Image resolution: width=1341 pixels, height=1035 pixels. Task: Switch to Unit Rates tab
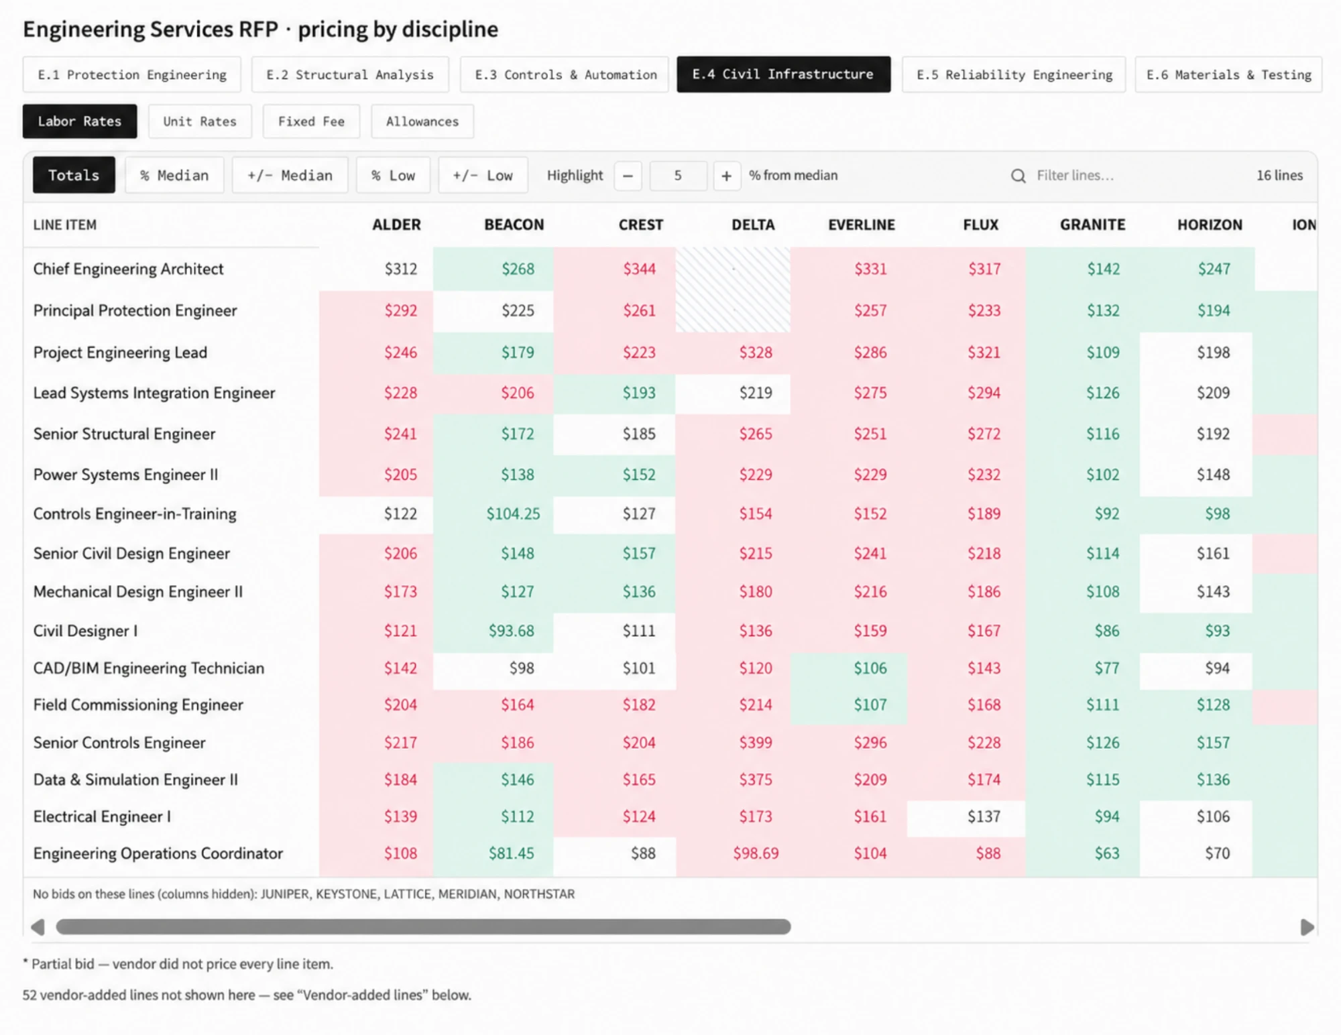[200, 121]
